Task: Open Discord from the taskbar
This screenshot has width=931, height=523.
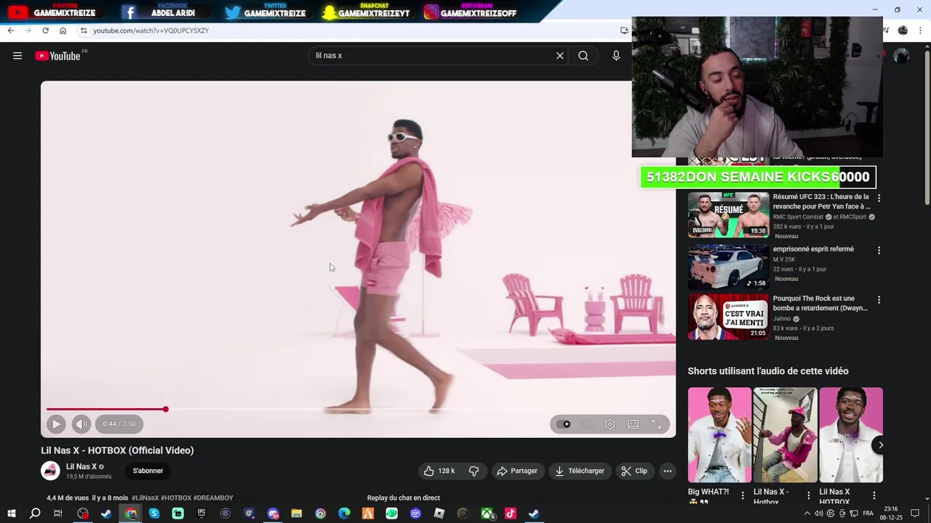Action: (273, 514)
